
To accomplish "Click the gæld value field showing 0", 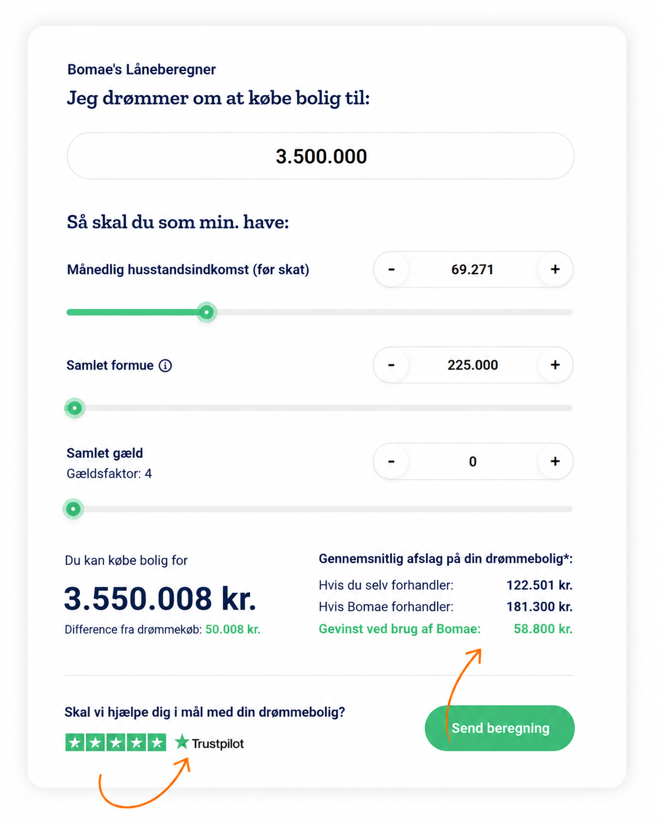I will 473,461.
